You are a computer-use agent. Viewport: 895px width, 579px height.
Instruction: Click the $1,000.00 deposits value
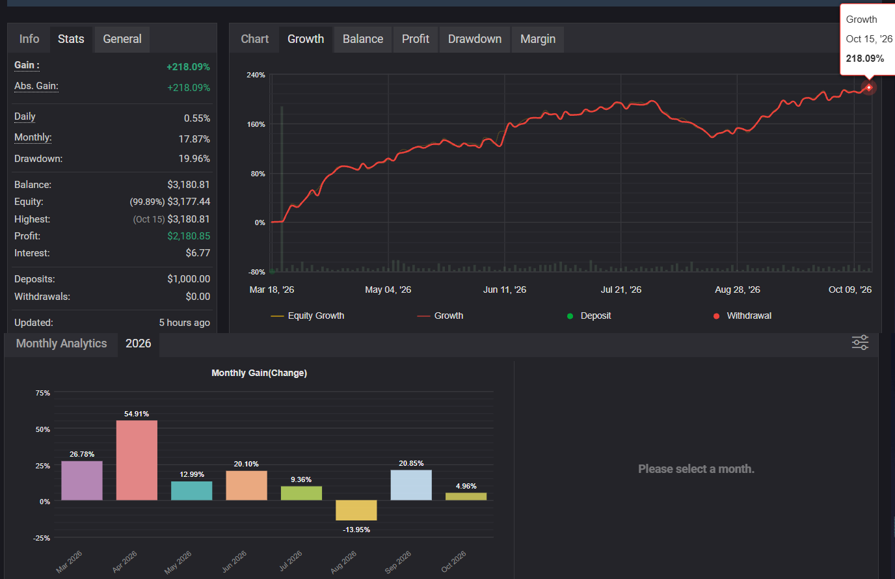pos(189,279)
